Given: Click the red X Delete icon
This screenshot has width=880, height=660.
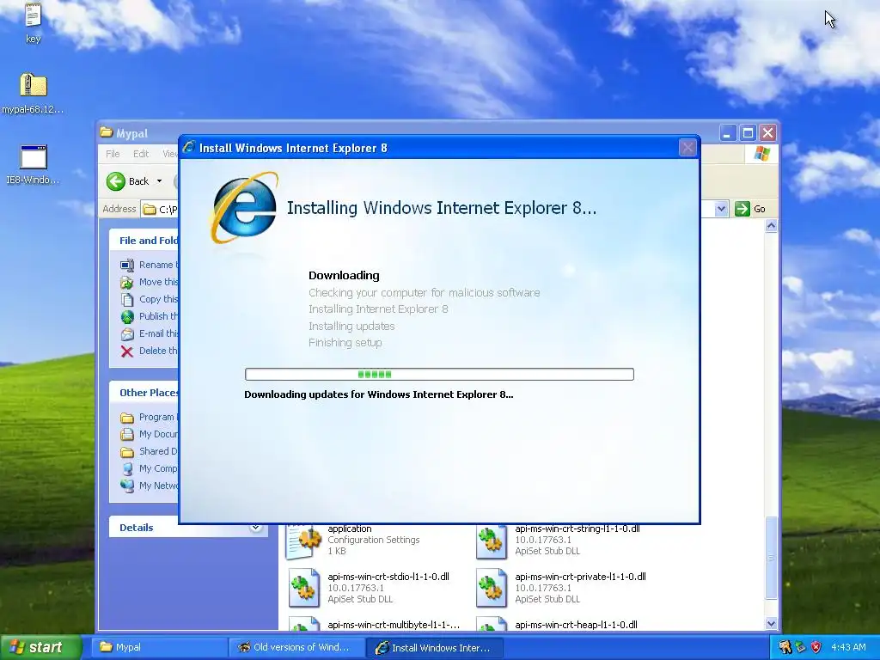Looking at the screenshot, I should pos(127,351).
